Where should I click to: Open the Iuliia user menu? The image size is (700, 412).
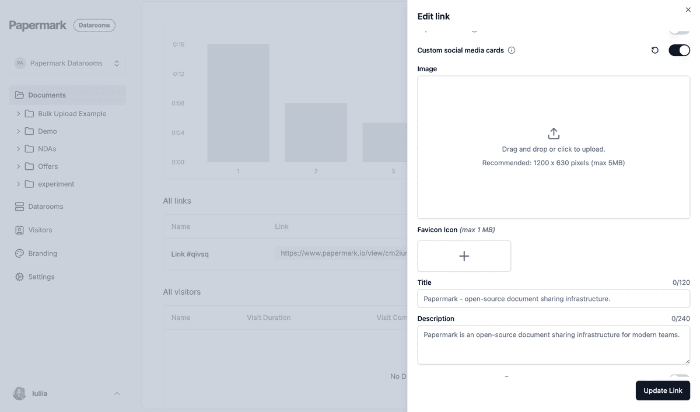coord(67,394)
